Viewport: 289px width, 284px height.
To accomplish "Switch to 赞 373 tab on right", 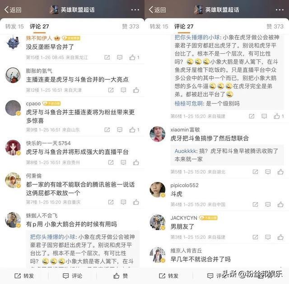I will tap(275, 27).
